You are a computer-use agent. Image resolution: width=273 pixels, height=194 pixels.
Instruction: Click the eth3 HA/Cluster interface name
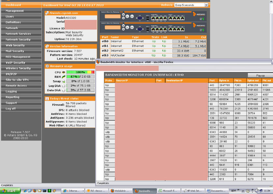click(x=118, y=55)
